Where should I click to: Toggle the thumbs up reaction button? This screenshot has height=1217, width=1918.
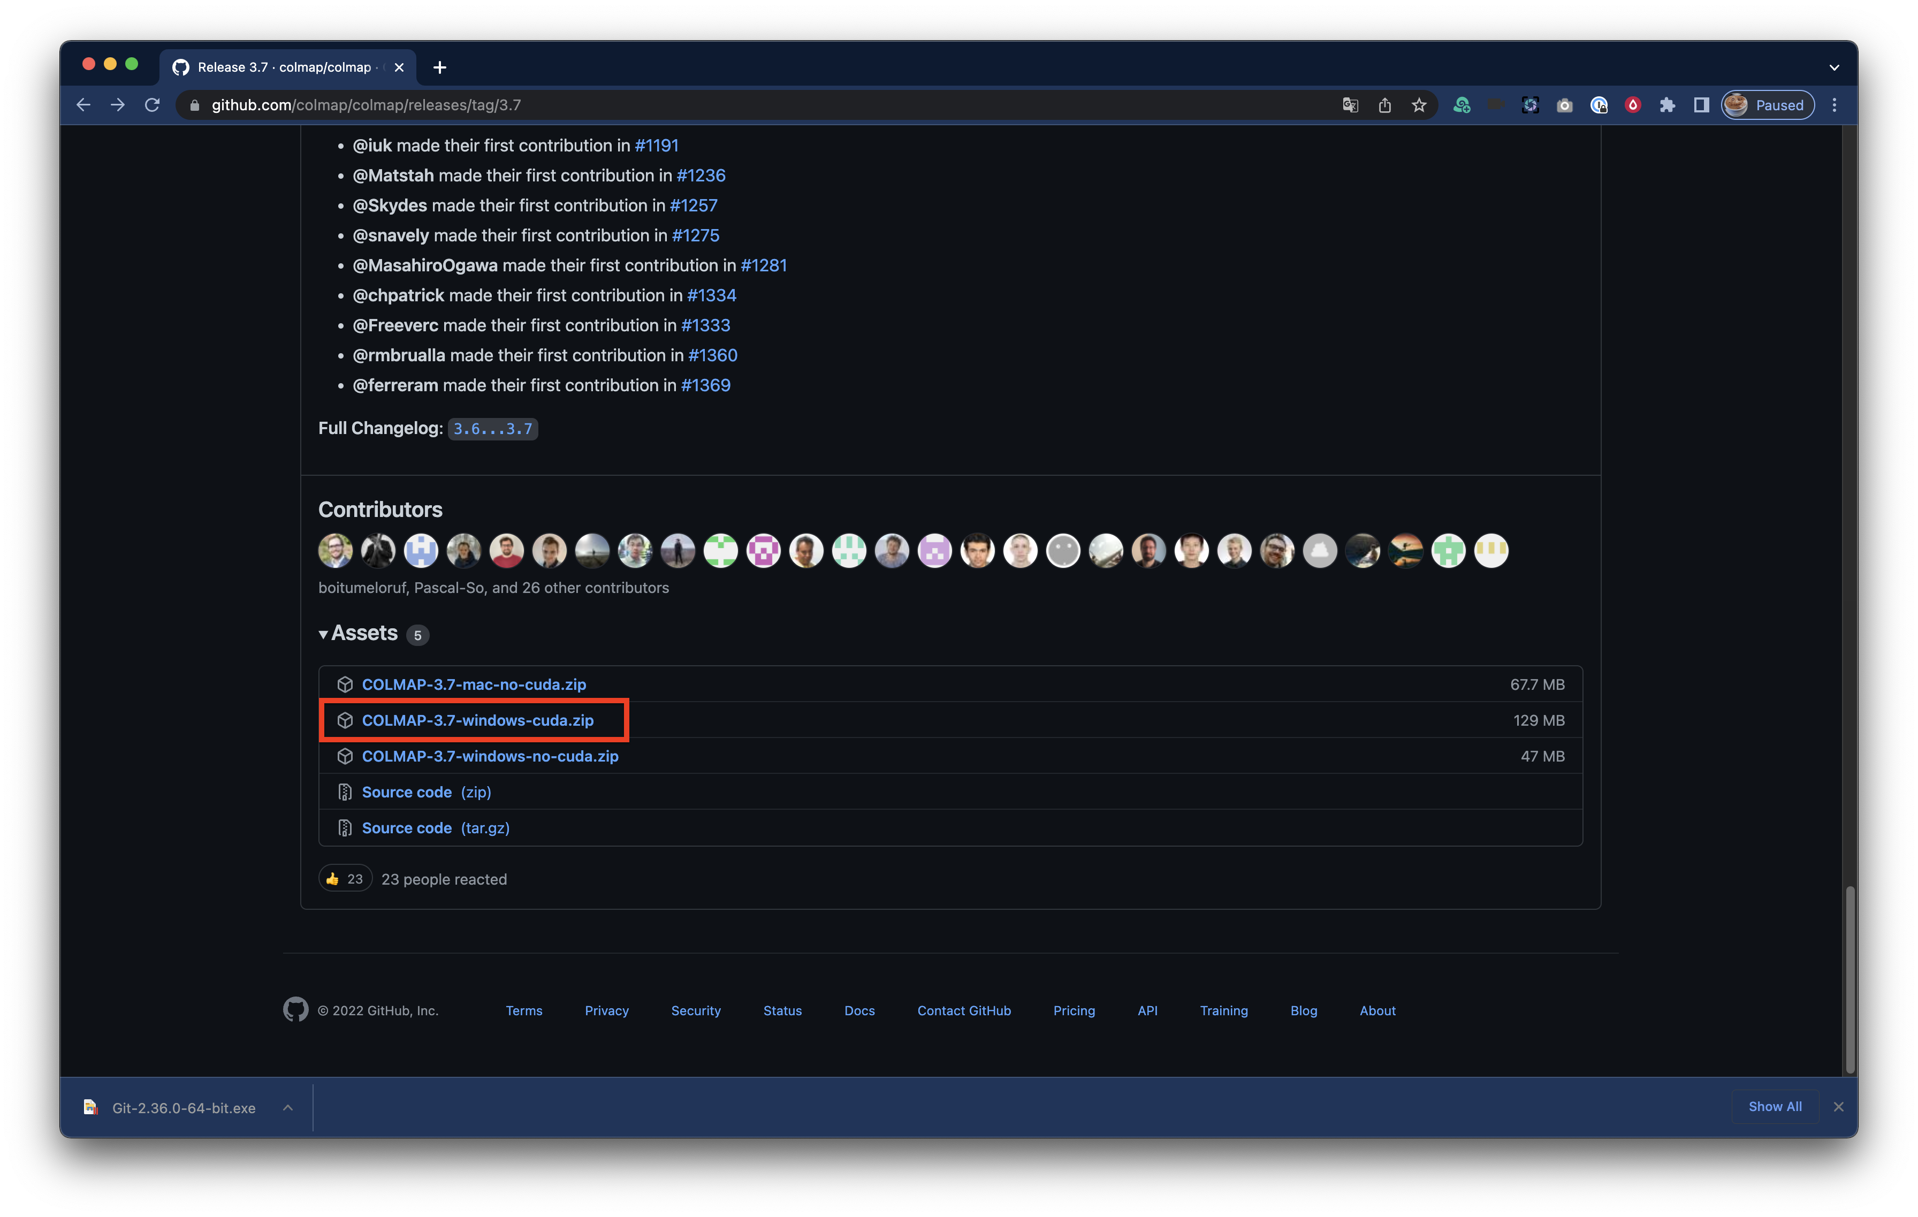coord(344,879)
